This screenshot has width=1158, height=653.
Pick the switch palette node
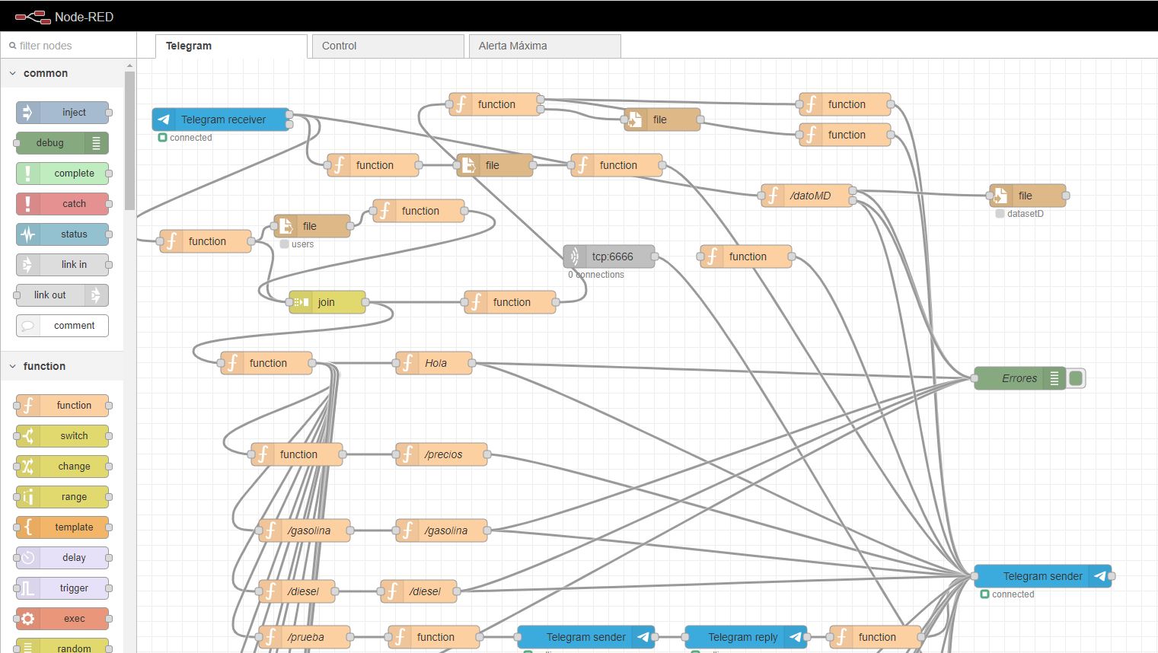[x=62, y=436]
